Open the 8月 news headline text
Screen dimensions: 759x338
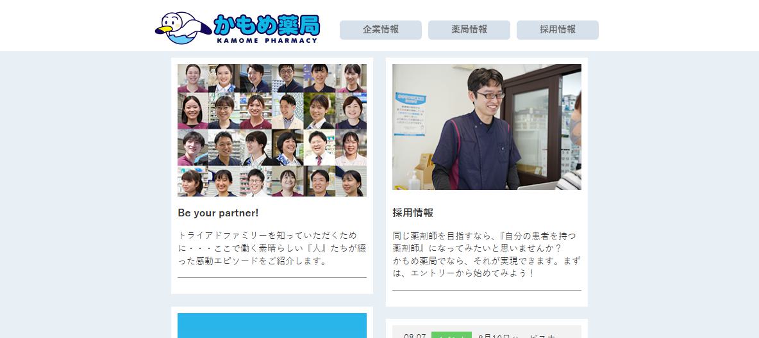click(515, 335)
